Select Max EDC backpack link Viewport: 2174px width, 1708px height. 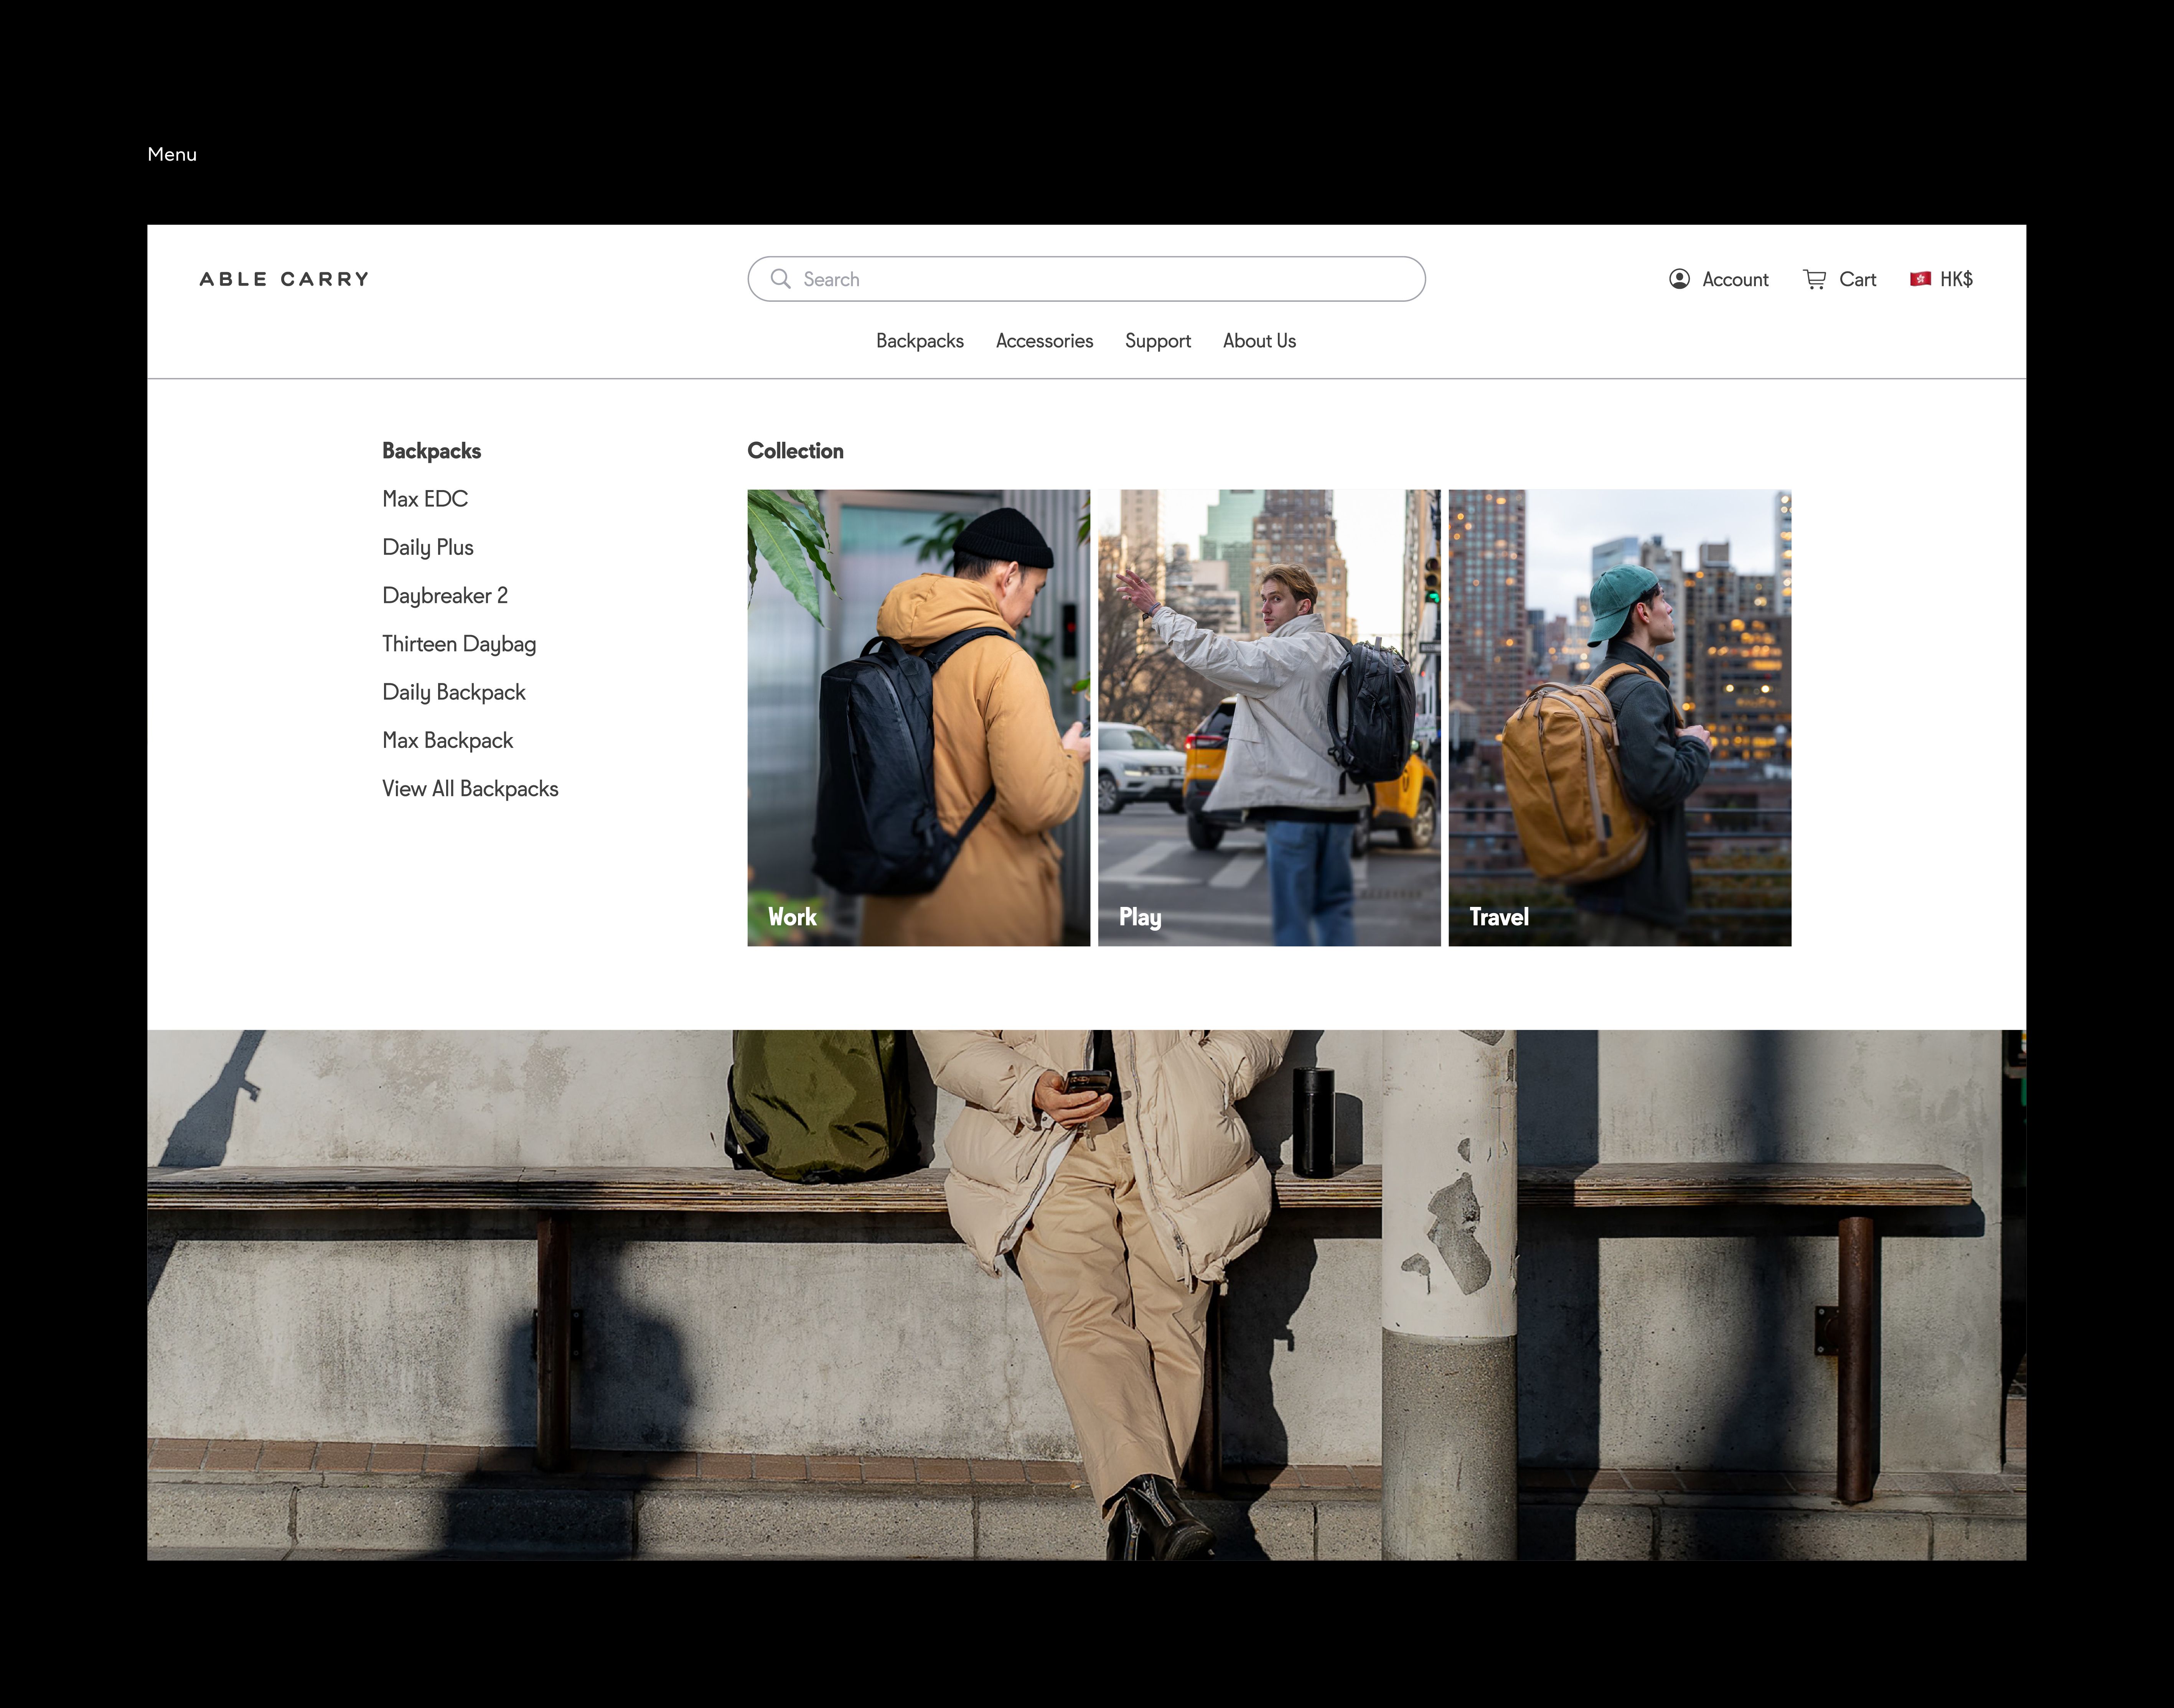coord(425,499)
